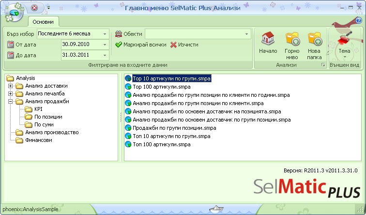Select the По суми subfolder
Viewport: 366px width, 215px height.
pos(44,124)
